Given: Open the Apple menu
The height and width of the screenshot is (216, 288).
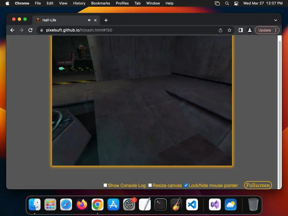Looking at the screenshot, I should 7,3.
